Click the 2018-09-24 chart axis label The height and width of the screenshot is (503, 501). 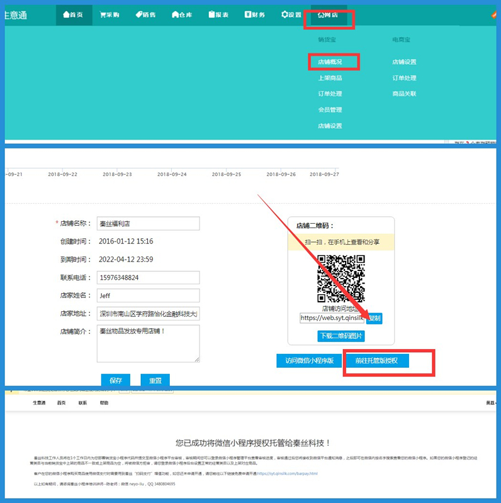click(172, 174)
